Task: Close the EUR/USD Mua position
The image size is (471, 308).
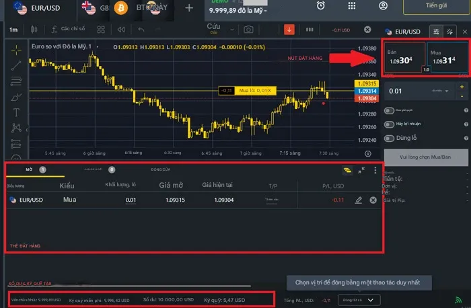Action: tap(373, 200)
